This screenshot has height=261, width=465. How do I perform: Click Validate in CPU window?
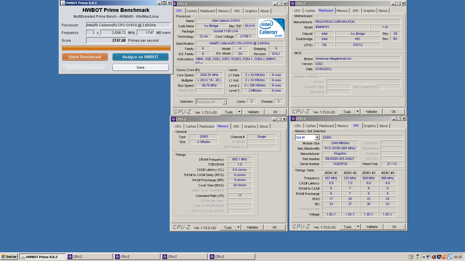[253, 112]
